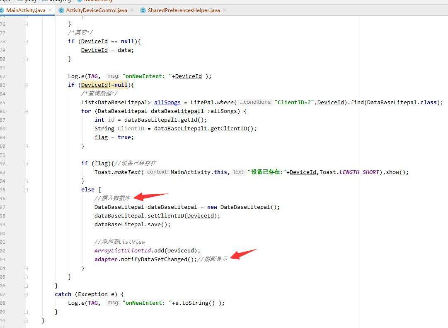448x328 pixels.
Task: Collapse the 'if (DeviceId == null)' block
Action: (x=26, y=42)
